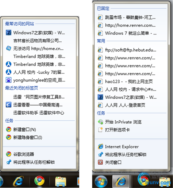Click the blue feed icon beside 无法访问
Viewport: 173px width, 188px height.
coord(9,48)
